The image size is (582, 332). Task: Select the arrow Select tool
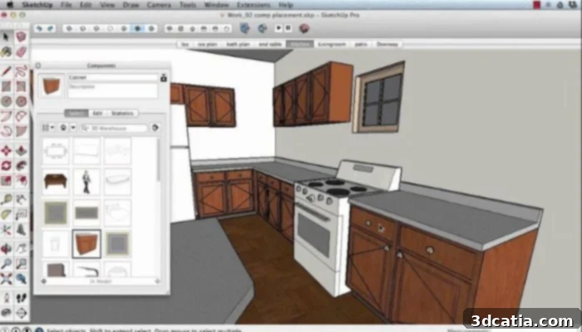[6, 37]
